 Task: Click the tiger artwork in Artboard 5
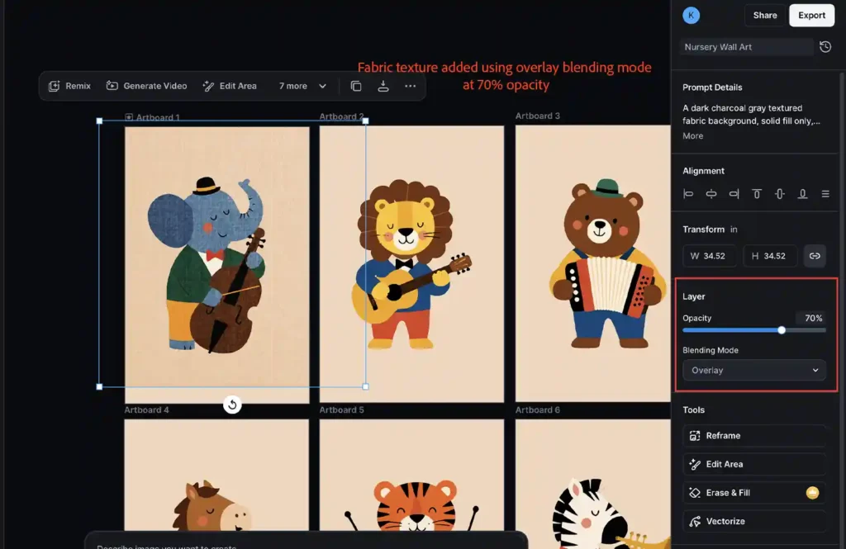[x=415, y=506]
